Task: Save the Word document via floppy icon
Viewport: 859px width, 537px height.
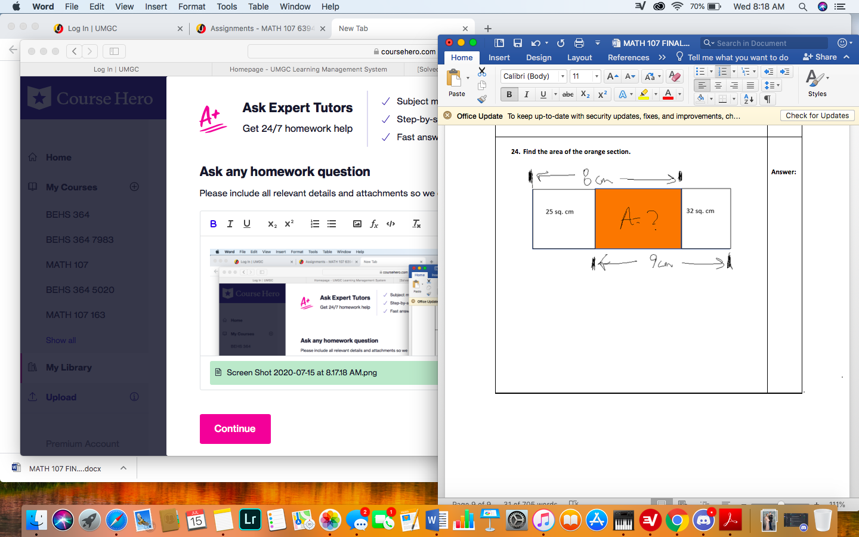Action: pos(518,43)
